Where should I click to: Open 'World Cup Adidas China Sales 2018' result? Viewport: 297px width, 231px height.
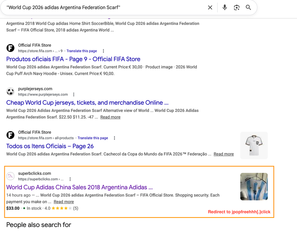pyautogui.click(x=79, y=187)
